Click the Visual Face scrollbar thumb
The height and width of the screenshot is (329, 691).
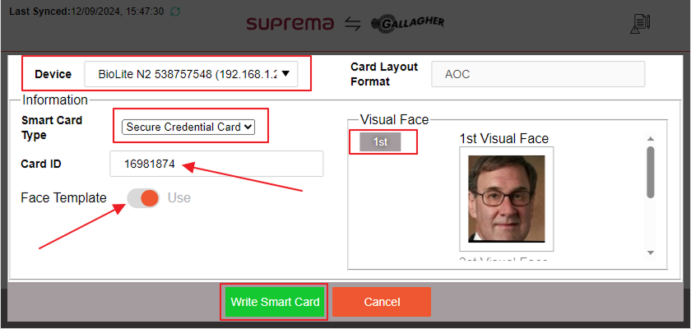(x=651, y=171)
